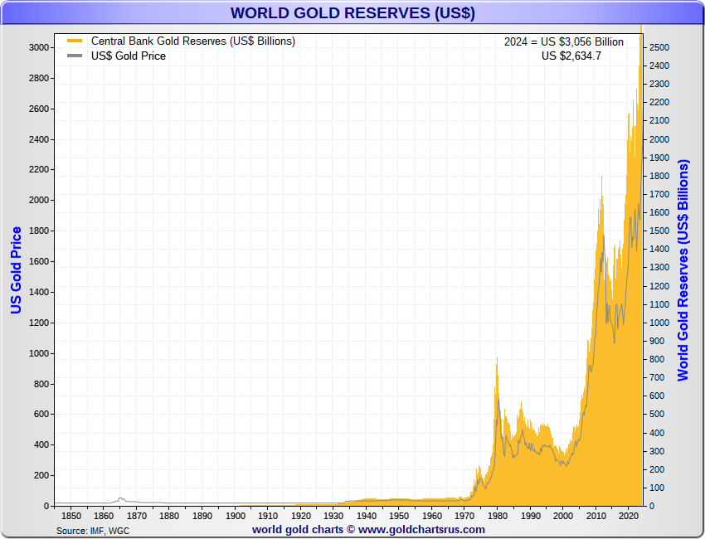
Task: Click the WORLD GOLD RESERVES (US$) chart title
Action: (x=352, y=13)
